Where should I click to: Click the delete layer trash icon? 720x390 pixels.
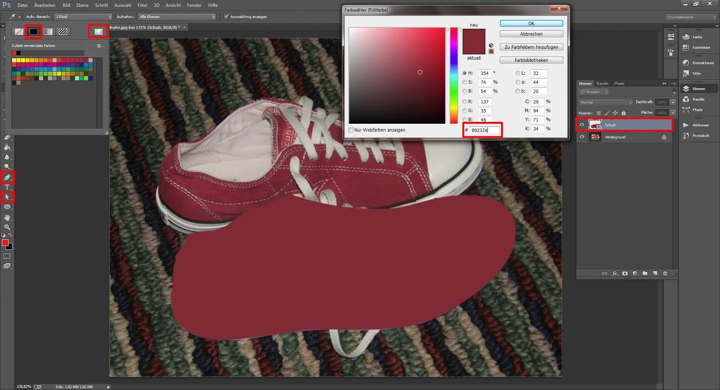pyautogui.click(x=665, y=273)
